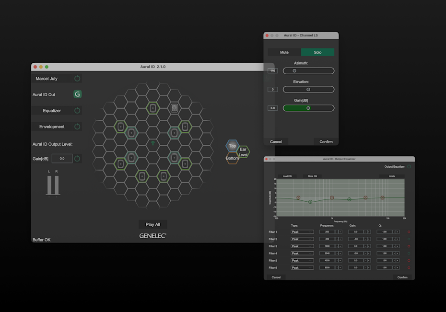The width and height of the screenshot is (446, 312).
Task: Select the green-outlined front-left speaker
Action: click(x=120, y=127)
